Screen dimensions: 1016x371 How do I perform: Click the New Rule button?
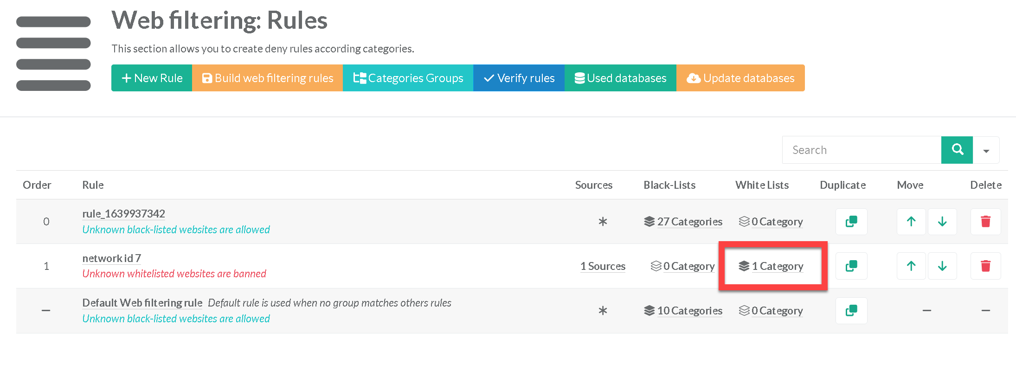pos(152,78)
